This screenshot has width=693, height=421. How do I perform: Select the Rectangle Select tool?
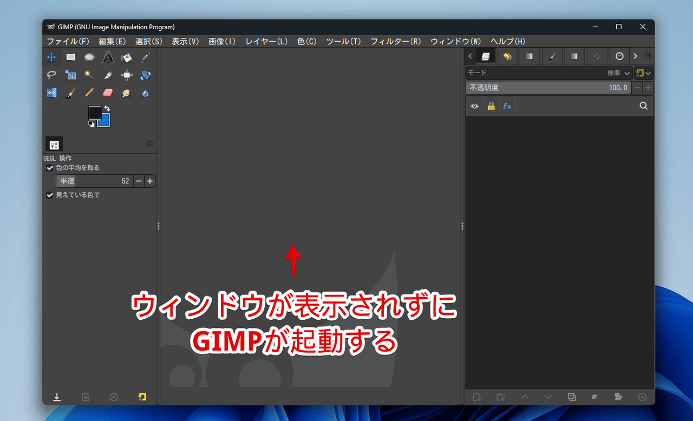(70, 57)
